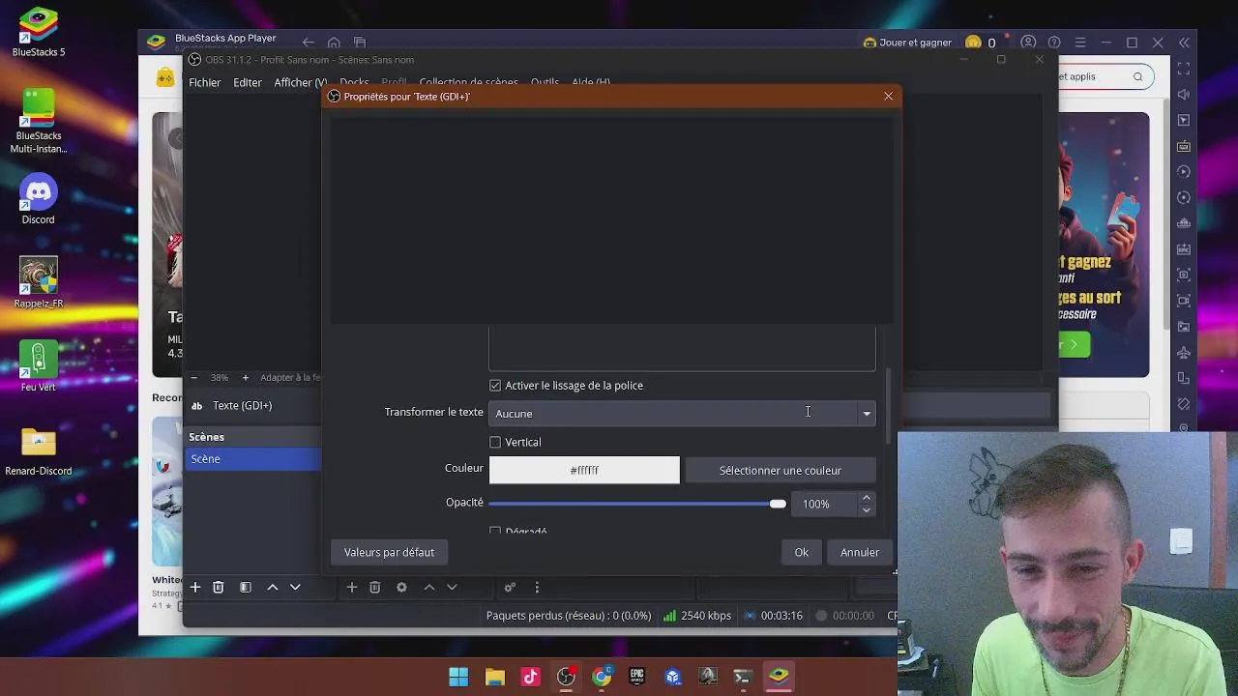Delete the selected scene with trash icon
The image size is (1238, 696).
coord(219,587)
